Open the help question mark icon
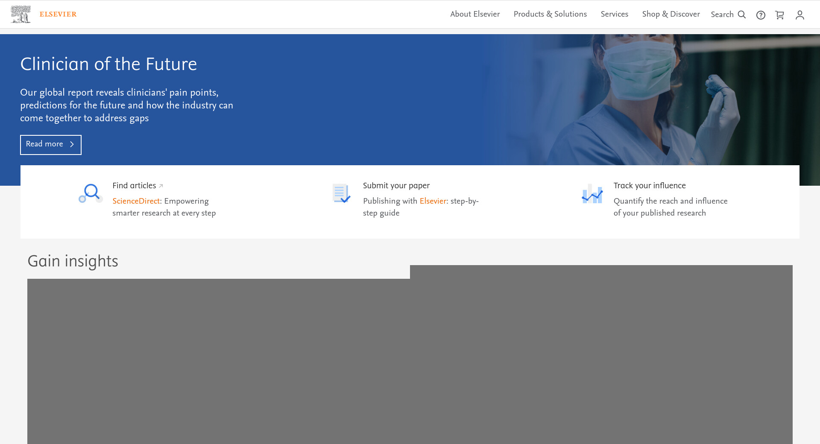The height and width of the screenshot is (444, 820). click(761, 15)
